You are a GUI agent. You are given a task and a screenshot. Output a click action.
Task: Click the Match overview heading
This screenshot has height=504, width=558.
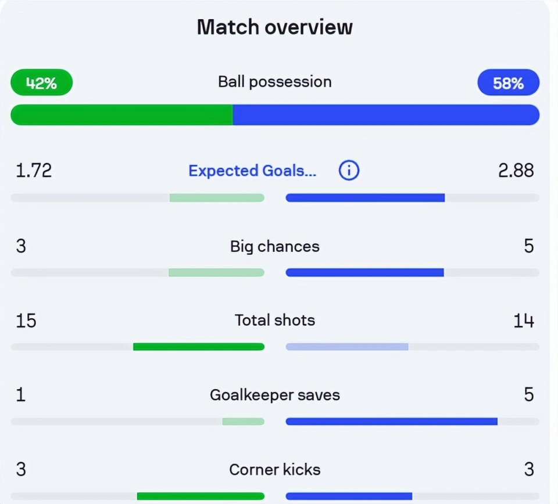coord(275,27)
